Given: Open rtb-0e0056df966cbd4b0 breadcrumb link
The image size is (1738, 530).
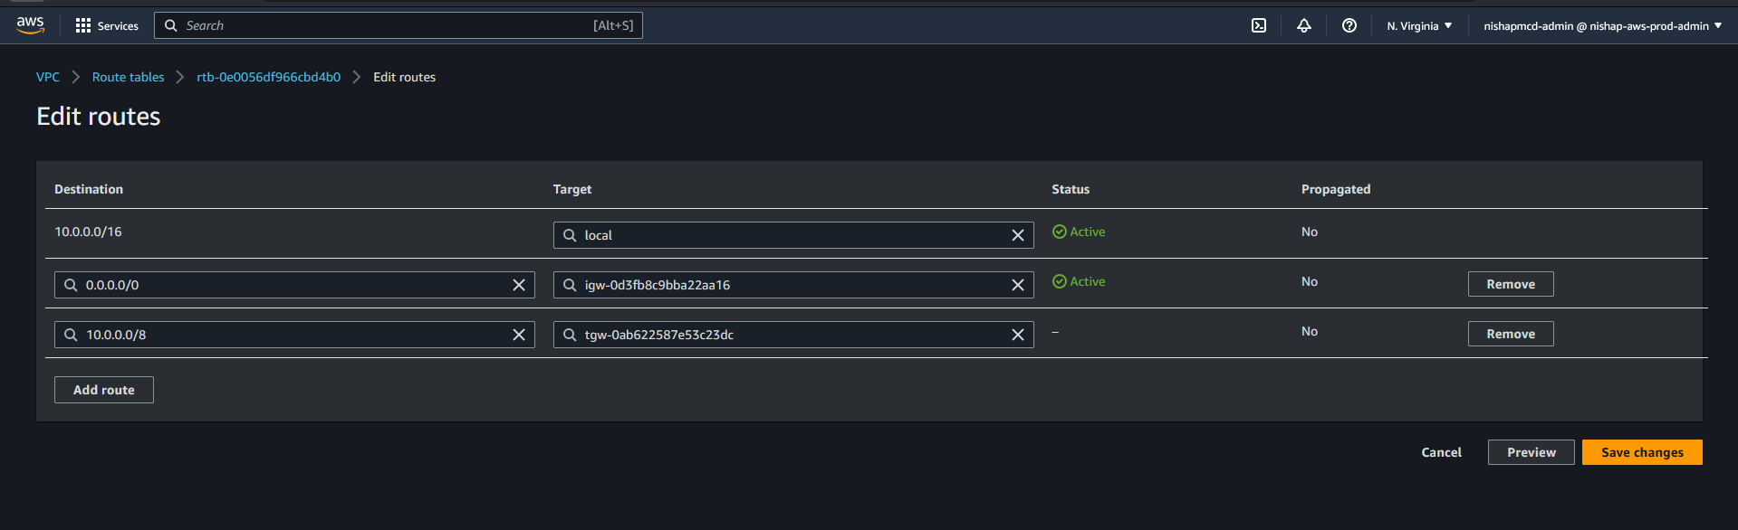Looking at the screenshot, I should click(x=268, y=77).
